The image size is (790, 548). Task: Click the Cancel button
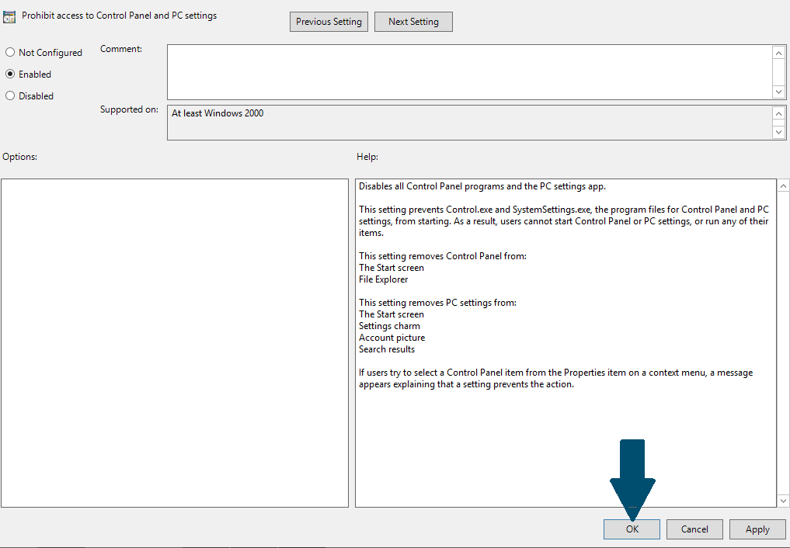click(x=694, y=529)
